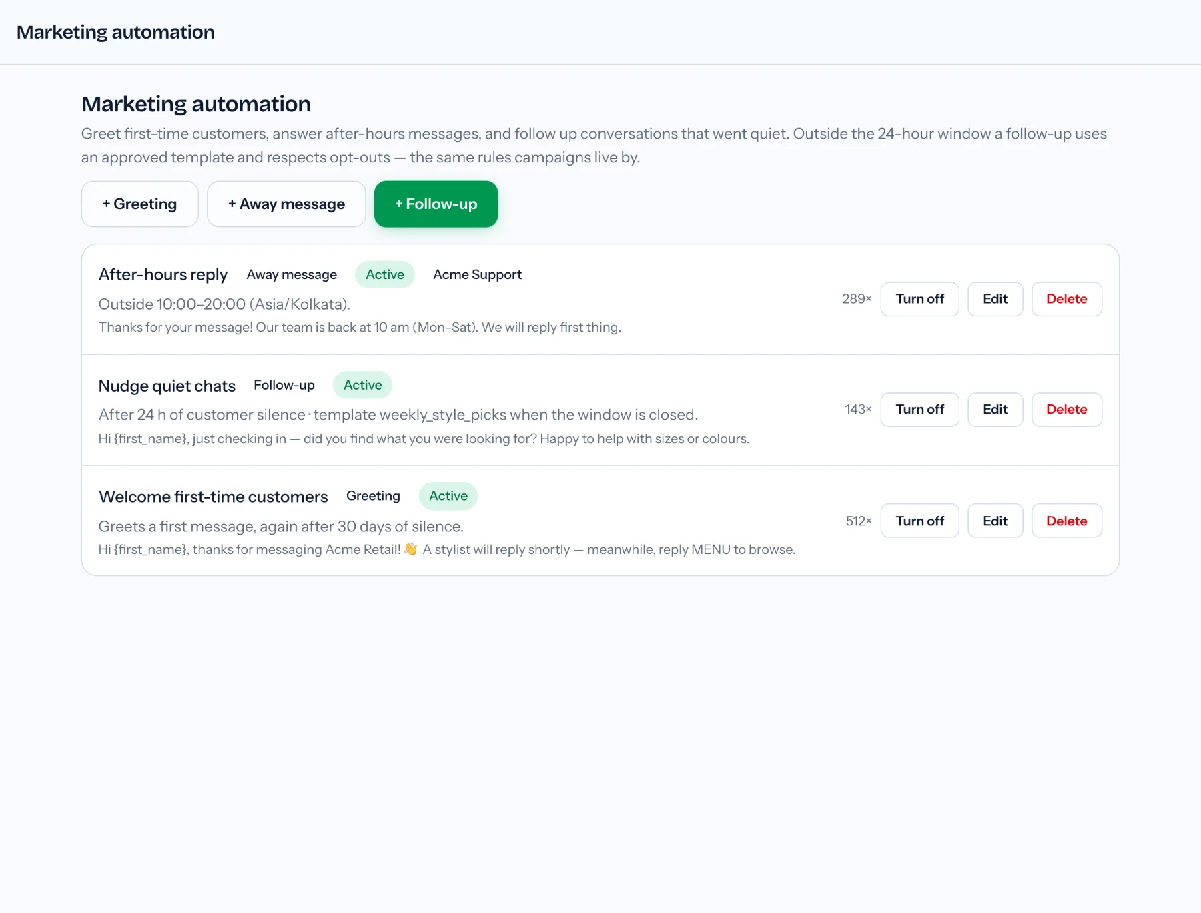Click the 'thanks for messaging Acme Retail' preview
The image size is (1201, 913).
(447, 550)
